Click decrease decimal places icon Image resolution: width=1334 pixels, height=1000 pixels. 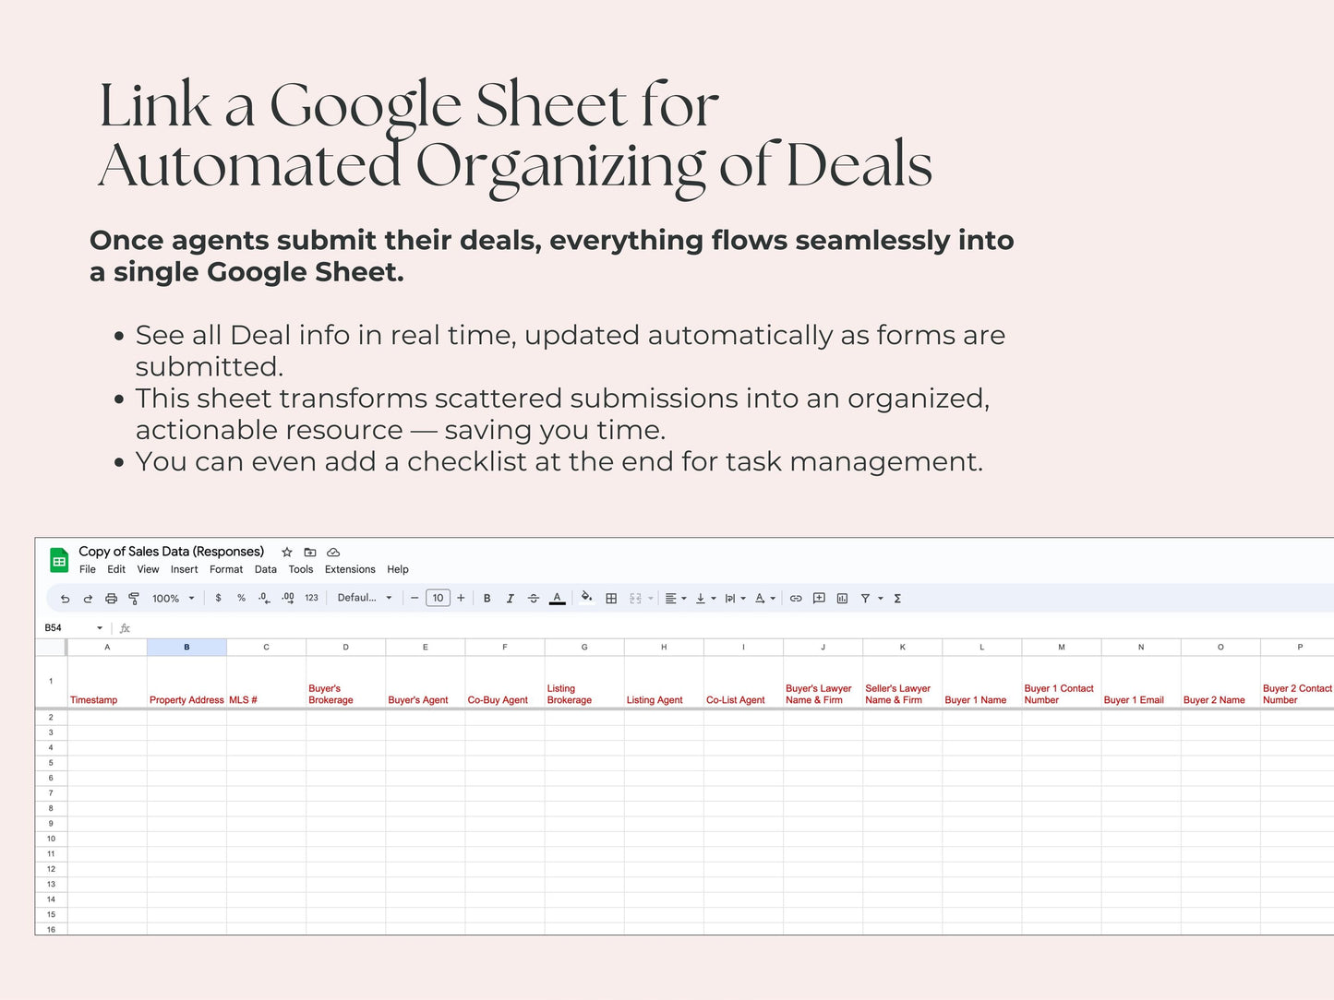264,598
